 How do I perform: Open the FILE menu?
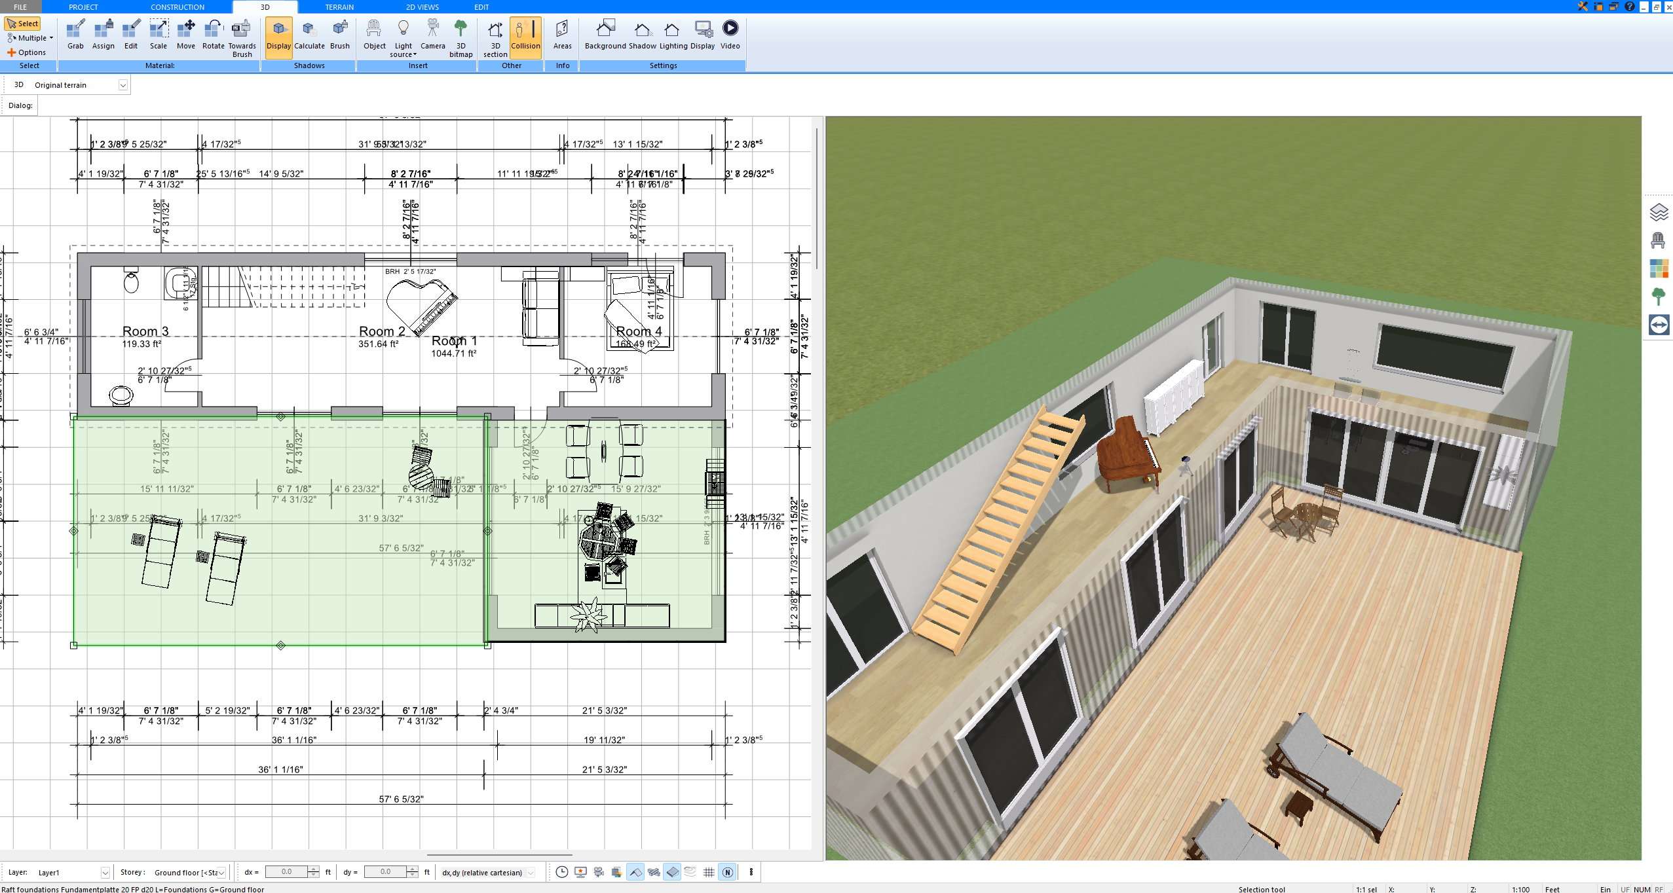pos(20,7)
